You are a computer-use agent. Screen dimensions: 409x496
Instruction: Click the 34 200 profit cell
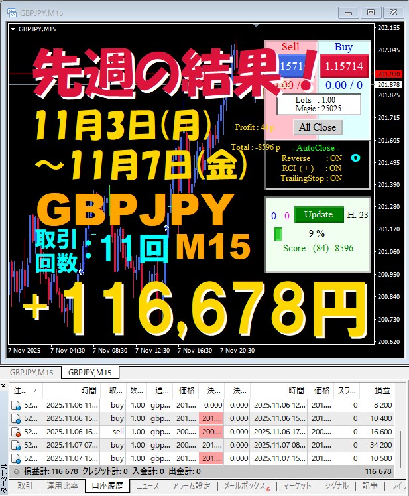[x=377, y=445]
